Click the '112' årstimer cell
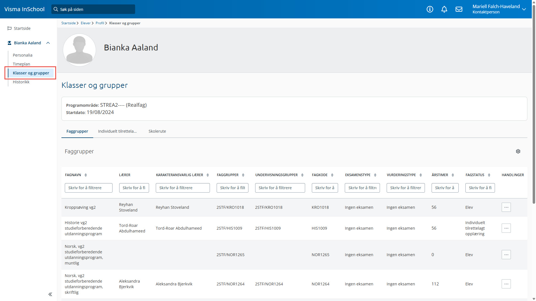 click(435, 284)
